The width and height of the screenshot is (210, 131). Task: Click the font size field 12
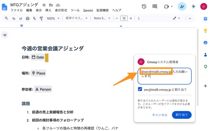click(x=124, y=19)
